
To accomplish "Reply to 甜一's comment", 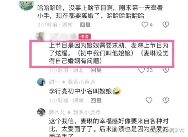I will [96, 100].
